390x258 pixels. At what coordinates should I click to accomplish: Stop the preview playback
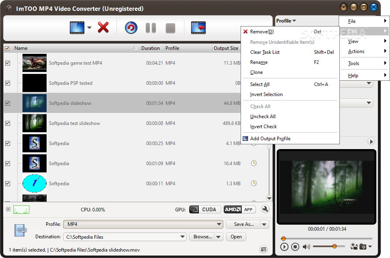tap(295, 247)
